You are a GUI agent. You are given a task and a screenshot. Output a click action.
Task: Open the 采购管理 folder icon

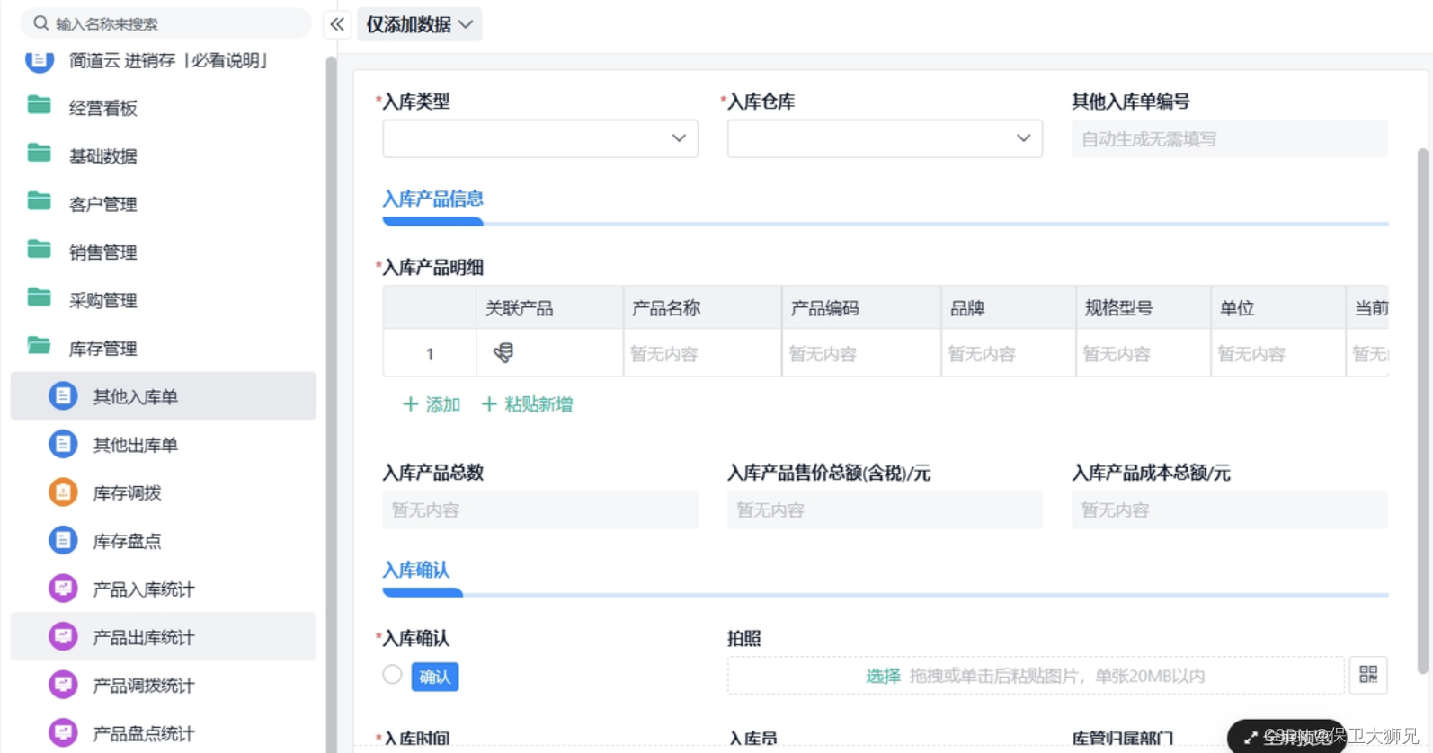(39, 298)
